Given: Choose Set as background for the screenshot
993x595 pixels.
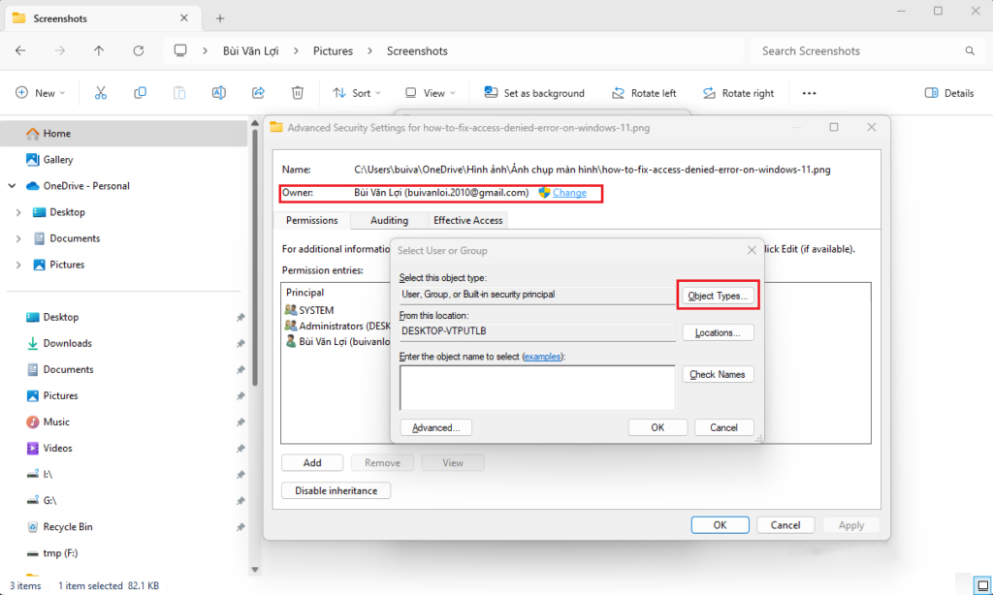Looking at the screenshot, I should tap(533, 92).
